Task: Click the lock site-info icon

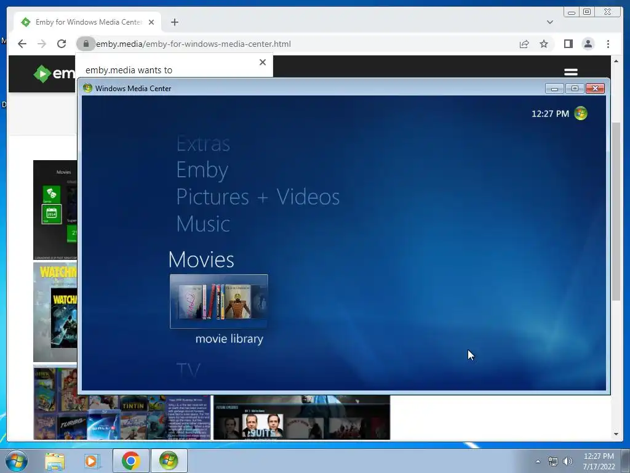Action: pos(86,44)
